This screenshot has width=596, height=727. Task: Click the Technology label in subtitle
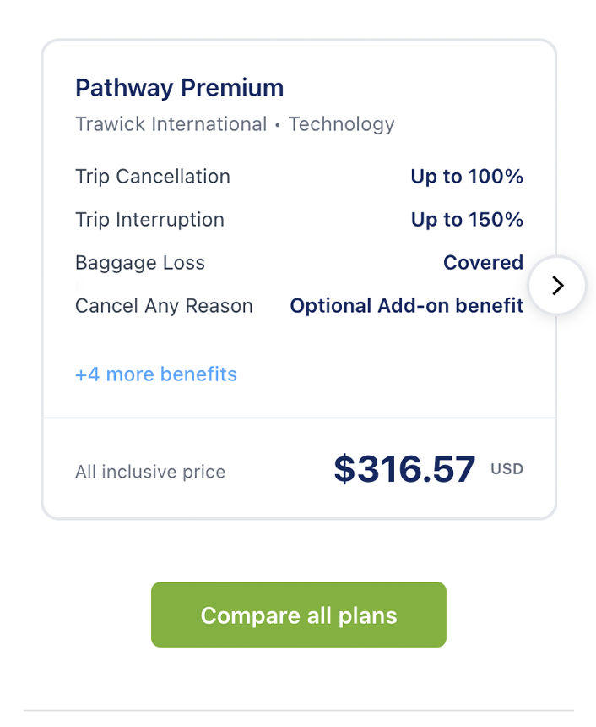click(x=342, y=124)
